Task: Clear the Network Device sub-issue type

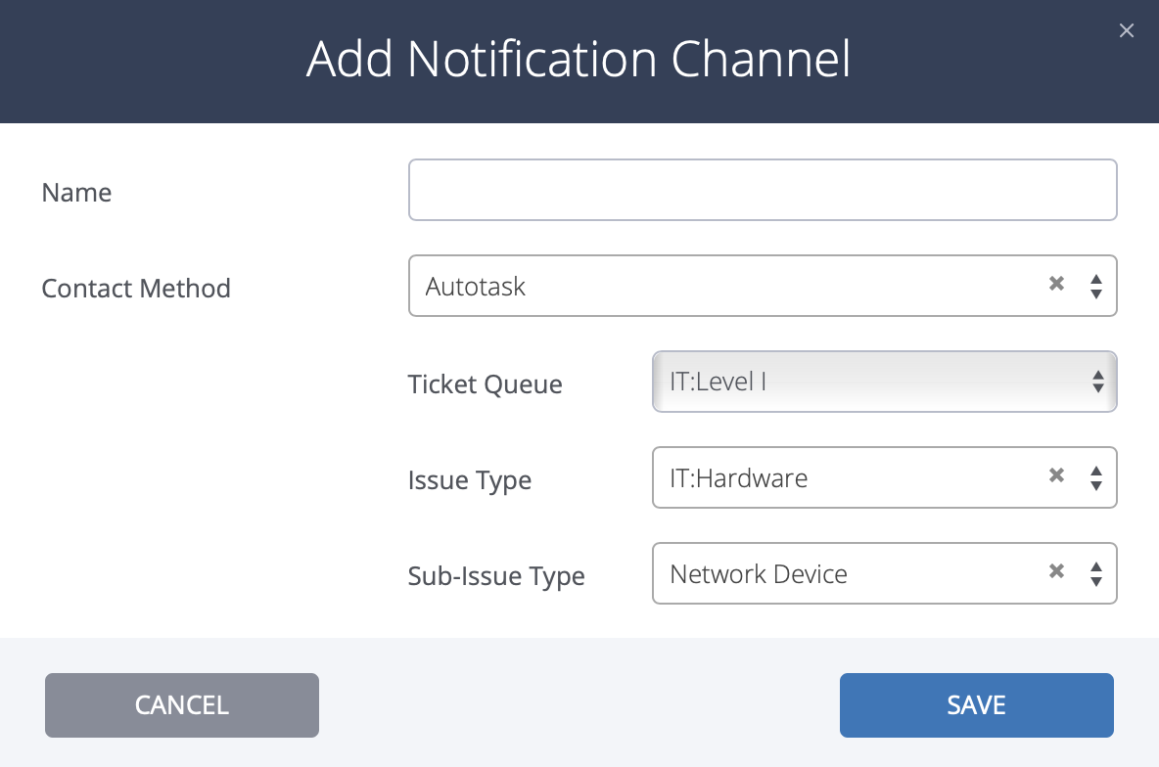Action: [1056, 571]
